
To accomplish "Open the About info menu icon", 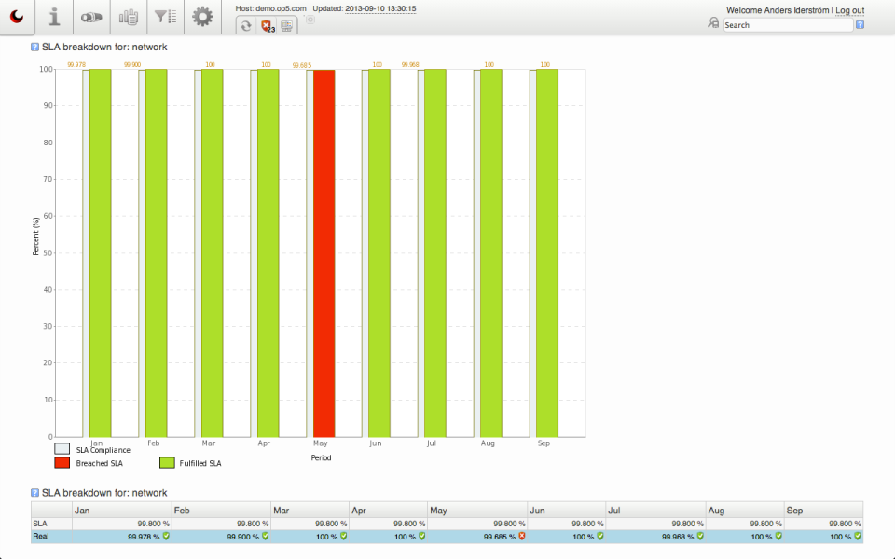I will (x=54, y=17).
